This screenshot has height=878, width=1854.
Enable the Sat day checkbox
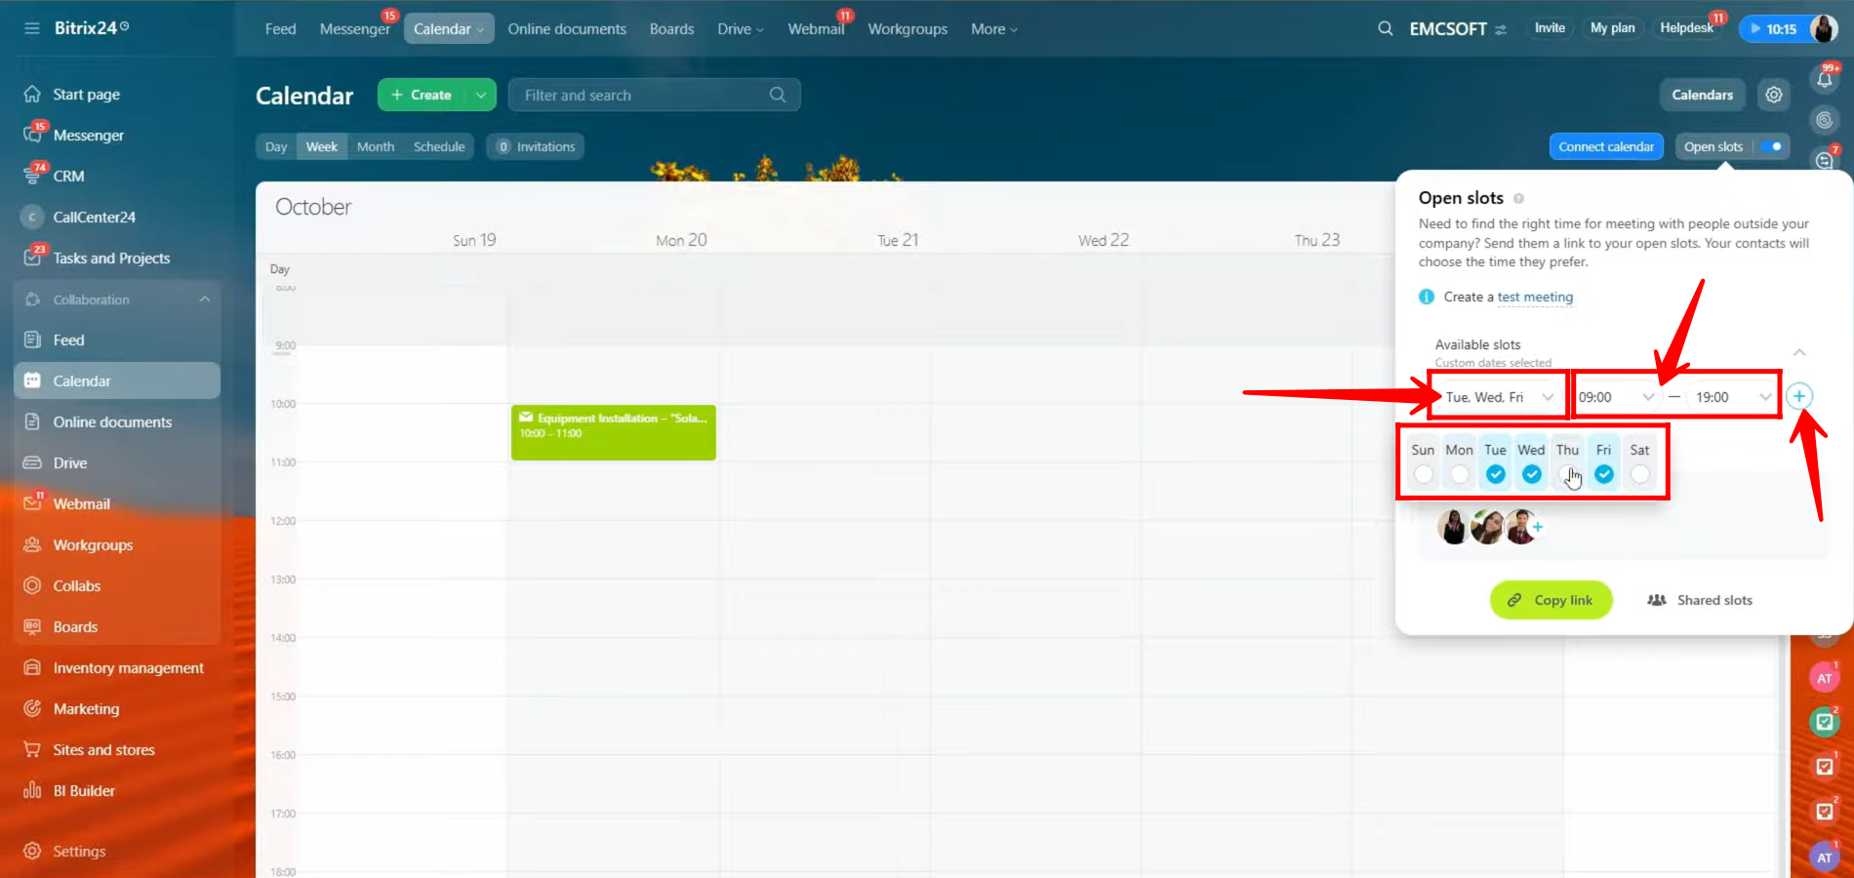pos(1639,474)
